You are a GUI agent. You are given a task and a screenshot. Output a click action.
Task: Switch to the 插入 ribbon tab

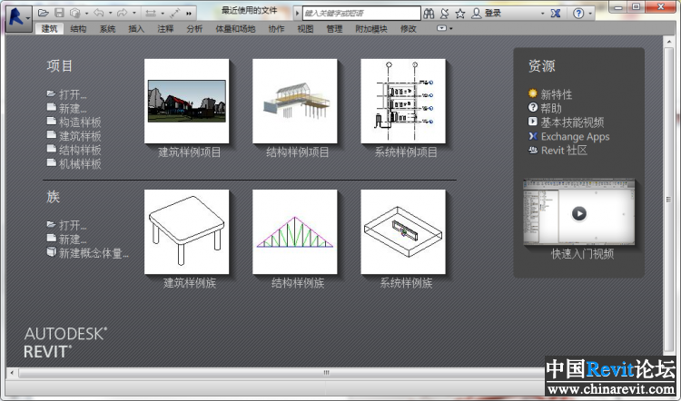click(x=136, y=29)
